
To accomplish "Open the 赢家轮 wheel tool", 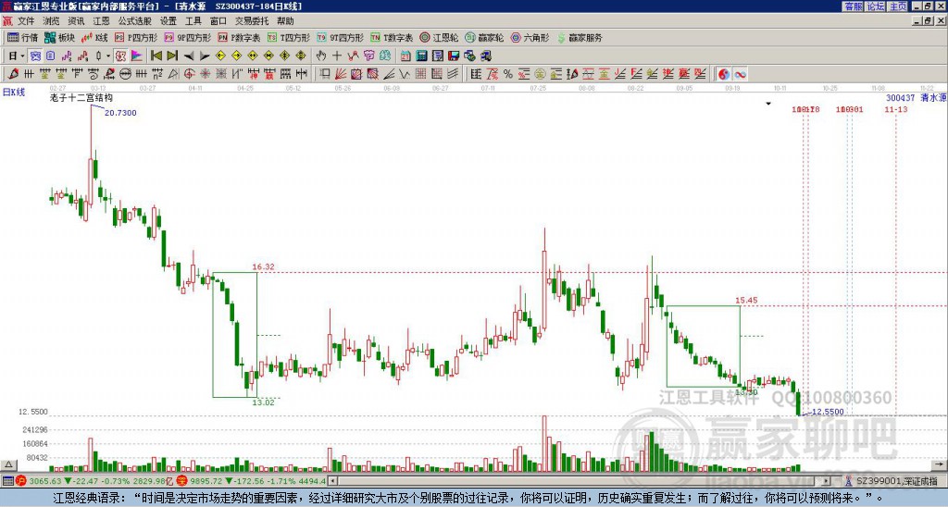I will click(484, 37).
